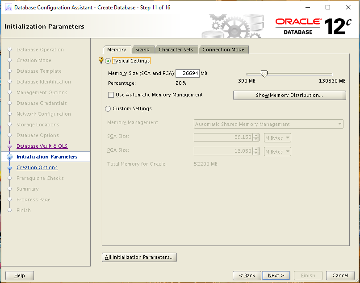
Task: Click the Memory Size SGA and PGA field
Action: [x=188, y=73]
